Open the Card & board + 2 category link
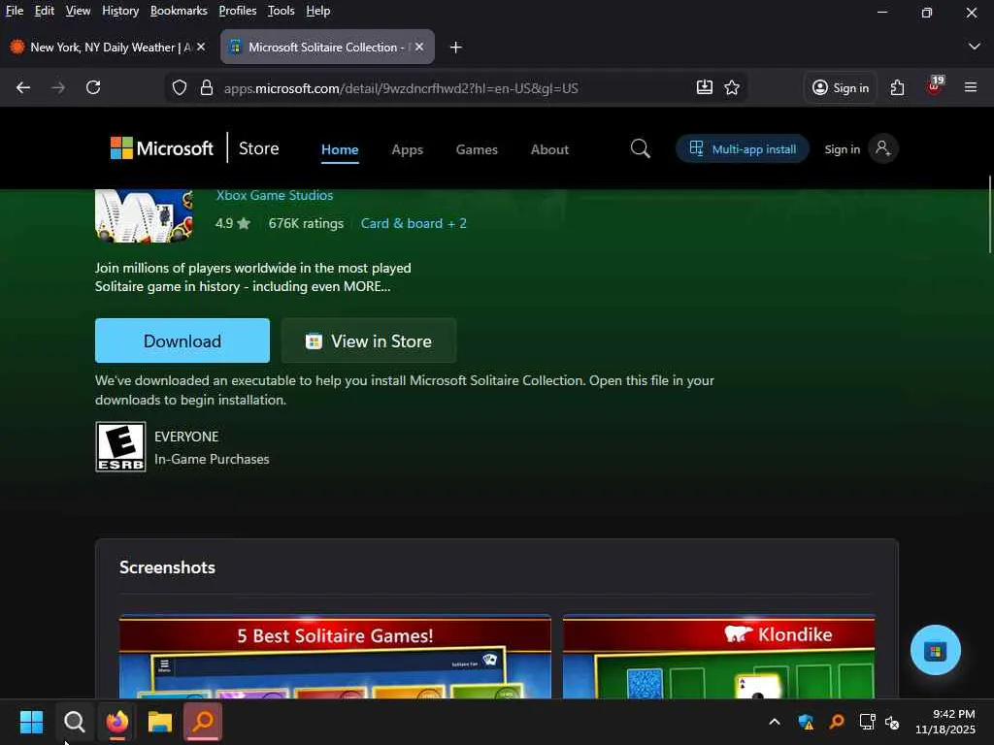 [x=414, y=223]
